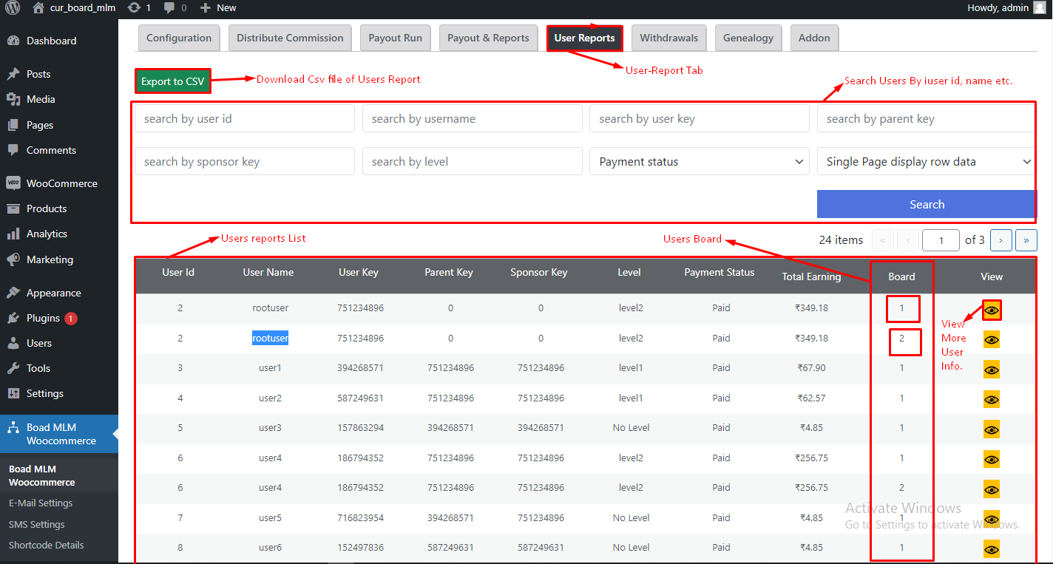Screen dimensions: 1053x564
Task: Click the updates refresh icon in the toolbar
Action: tap(133, 8)
